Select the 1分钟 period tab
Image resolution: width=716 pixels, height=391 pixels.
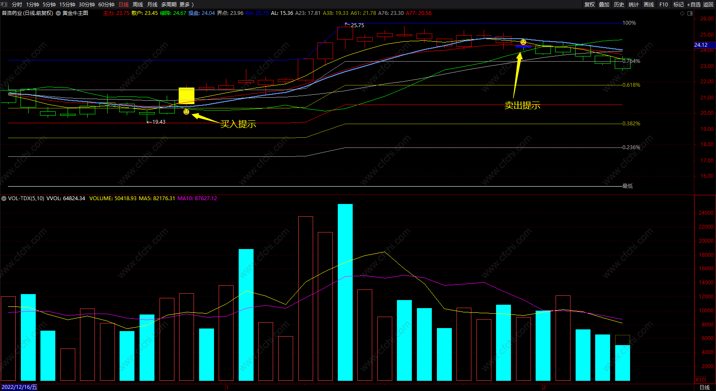tap(32, 4)
